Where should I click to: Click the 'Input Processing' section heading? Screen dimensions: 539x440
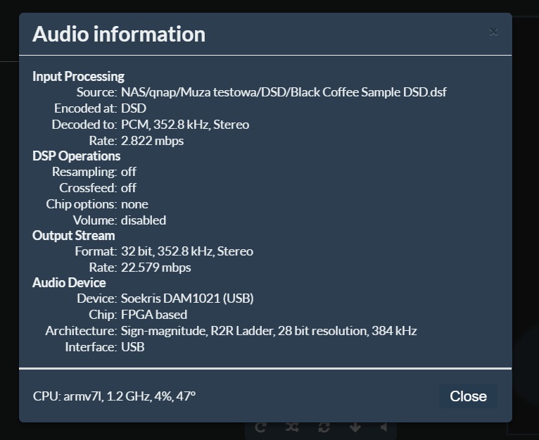78,76
